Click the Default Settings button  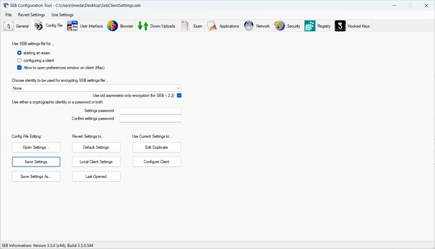pyautogui.click(x=96, y=147)
